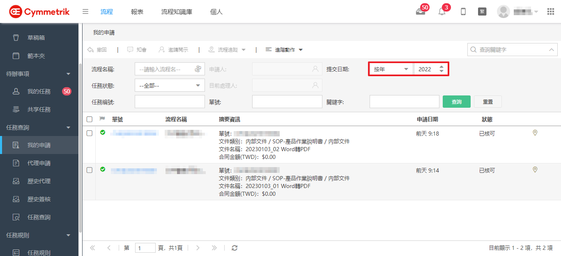Open the first row's blurred 單號 link
This screenshot has width=561, height=256.
[134, 133]
